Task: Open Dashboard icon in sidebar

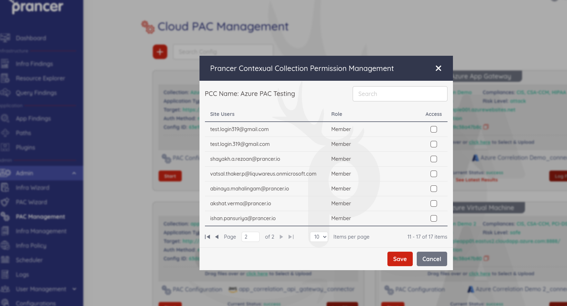Action: 5,38
